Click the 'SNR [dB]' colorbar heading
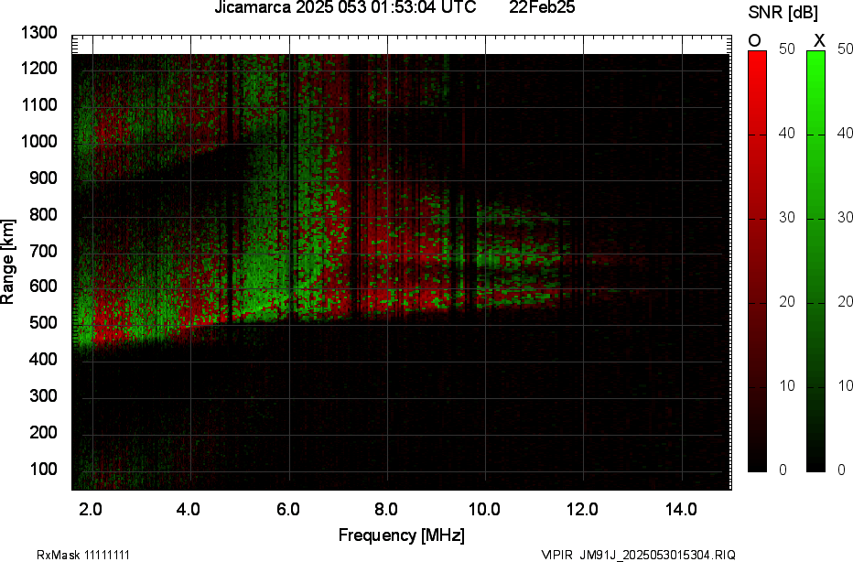Screen dimensions: 853x562 tap(783, 13)
